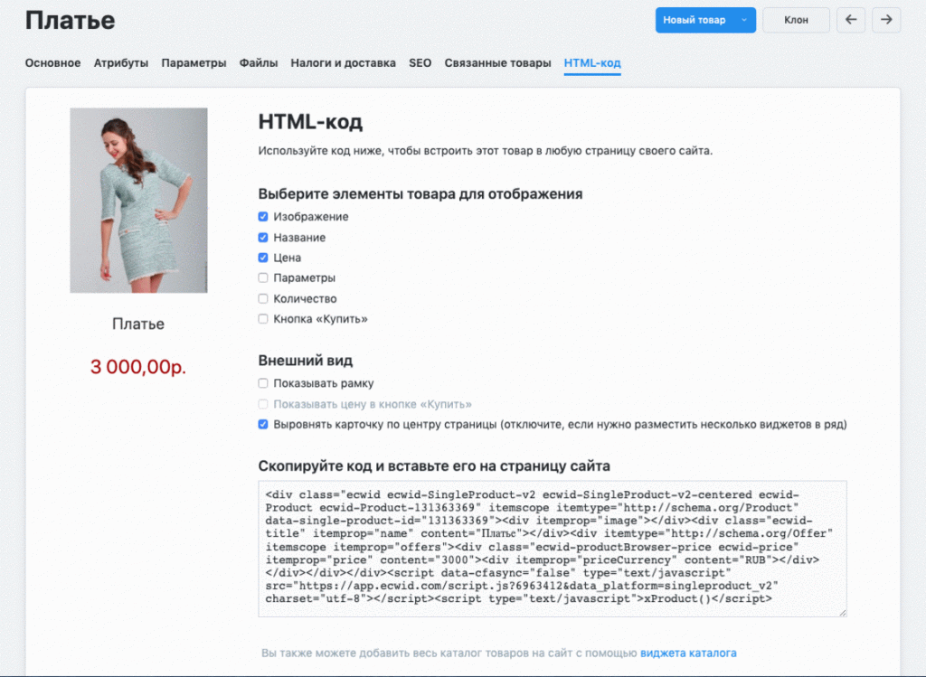
Task: Open the Атрибуты tab
Action: [121, 63]
